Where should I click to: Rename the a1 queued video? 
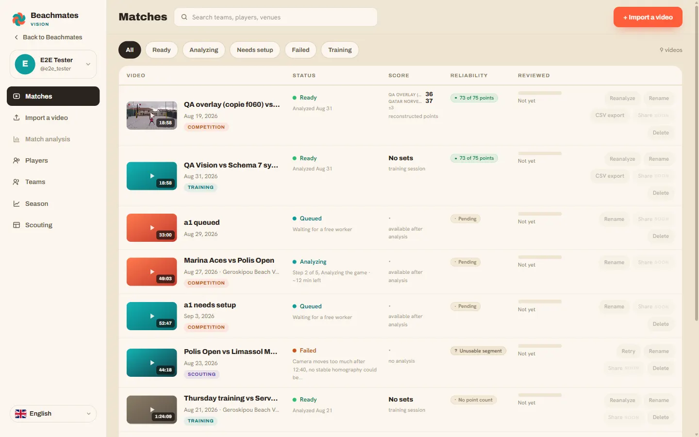click(x=614, y=219)
